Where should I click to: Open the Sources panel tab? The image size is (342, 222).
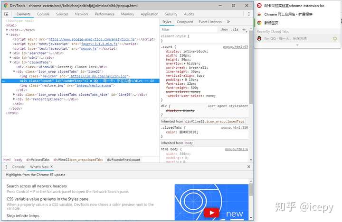click(x=62, y=14)
